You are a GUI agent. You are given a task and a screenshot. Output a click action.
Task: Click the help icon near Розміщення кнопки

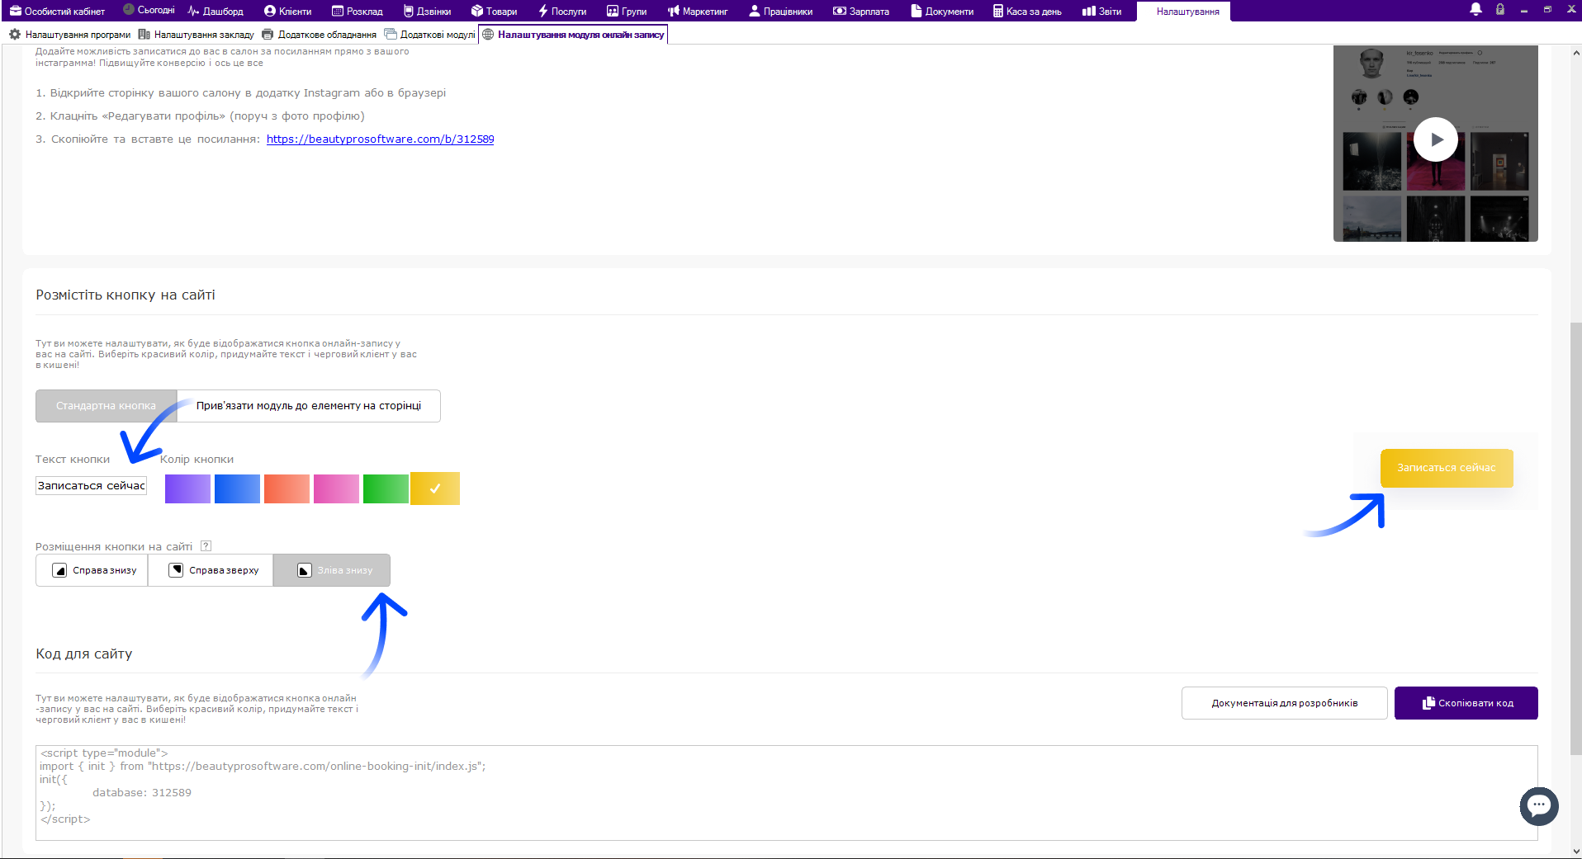tap(206, 545)
